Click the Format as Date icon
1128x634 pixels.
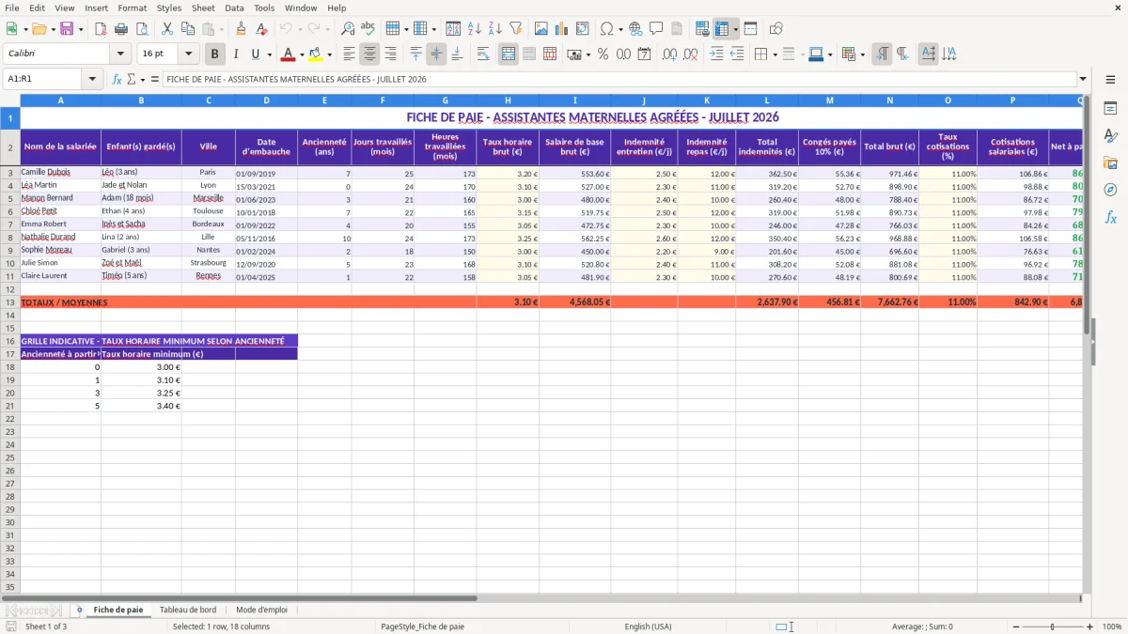tap(645, 54)
